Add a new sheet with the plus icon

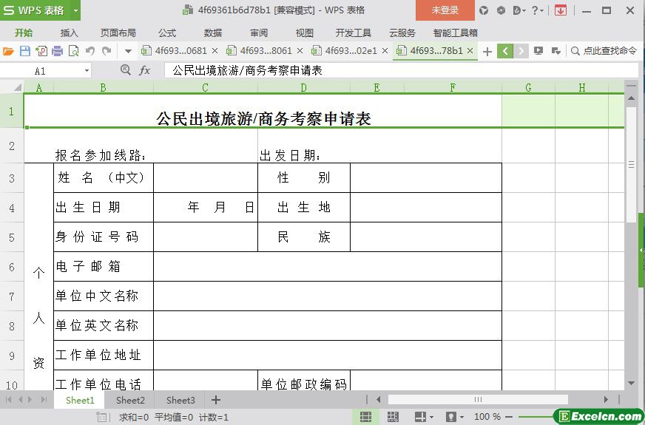click(216, 400)
